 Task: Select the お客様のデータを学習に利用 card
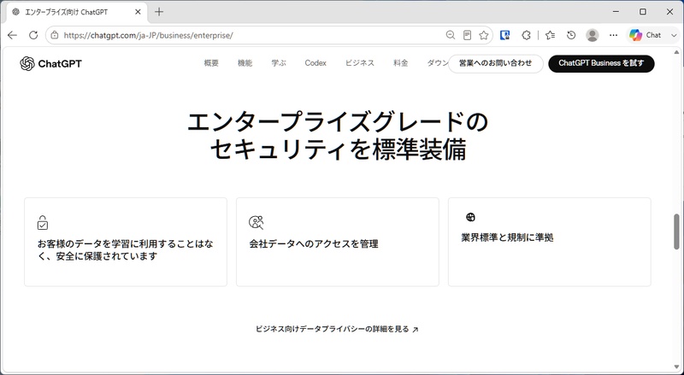[126, 242]
